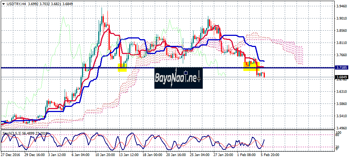Click the yellow highlight box near 13 Jan
This screenshot has height=159, width=349.
[x=122, y=67]
